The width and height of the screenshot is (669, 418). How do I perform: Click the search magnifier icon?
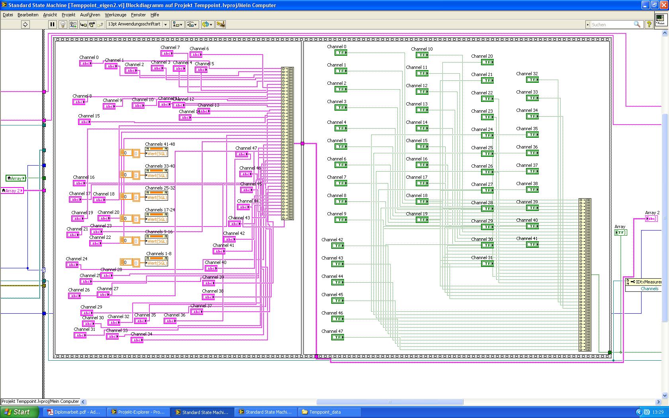pos(637,25)
